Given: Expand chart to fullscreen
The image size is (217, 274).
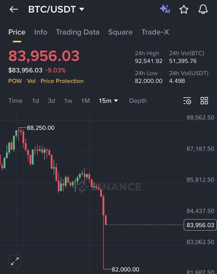Looking at the screenshot, I should [15, 261].
